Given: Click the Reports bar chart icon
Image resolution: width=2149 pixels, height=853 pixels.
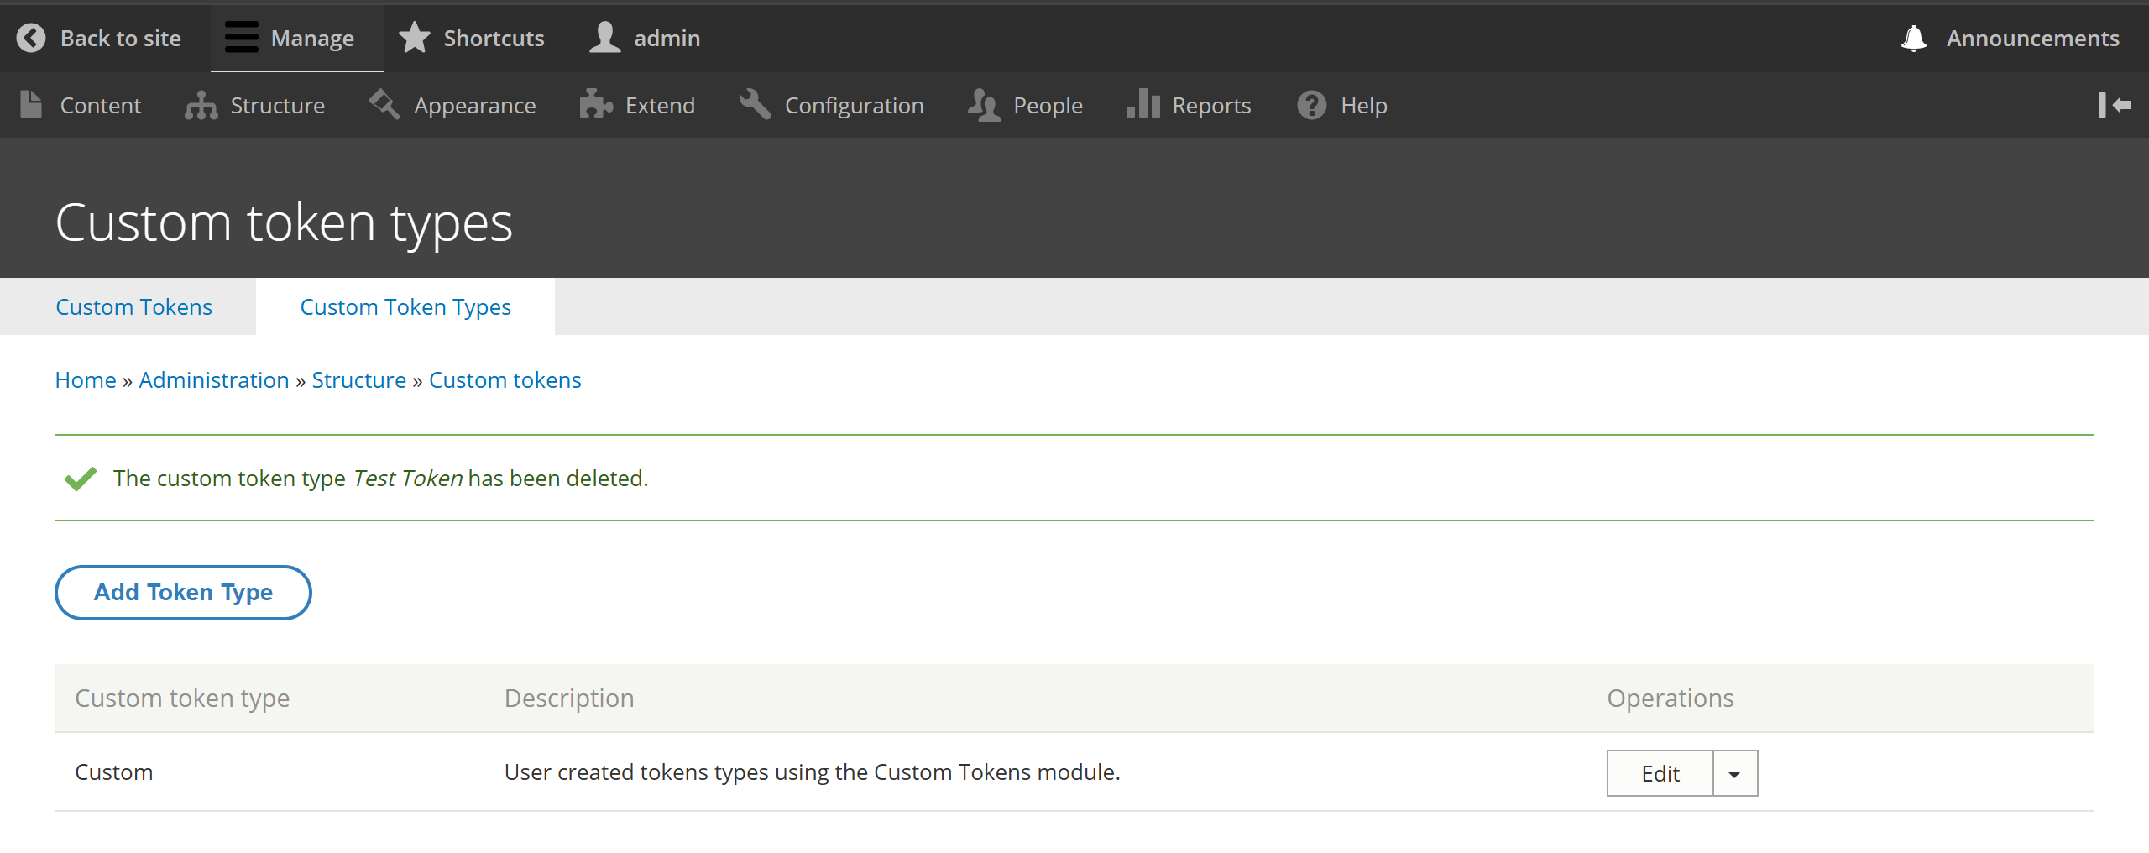Looking at the screenshot, I should point(1142,105).
